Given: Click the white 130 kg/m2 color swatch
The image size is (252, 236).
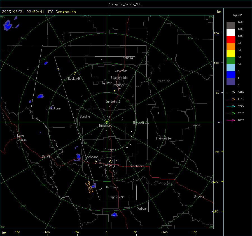Looking at the screenshot, I should pyautogui.click(x=231, y=33).
